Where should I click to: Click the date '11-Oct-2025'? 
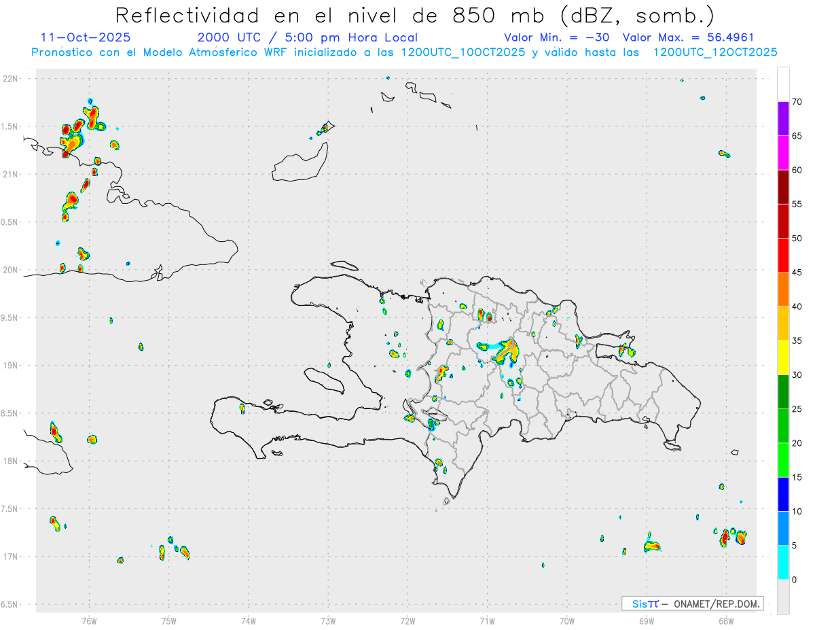pos(86,37)
